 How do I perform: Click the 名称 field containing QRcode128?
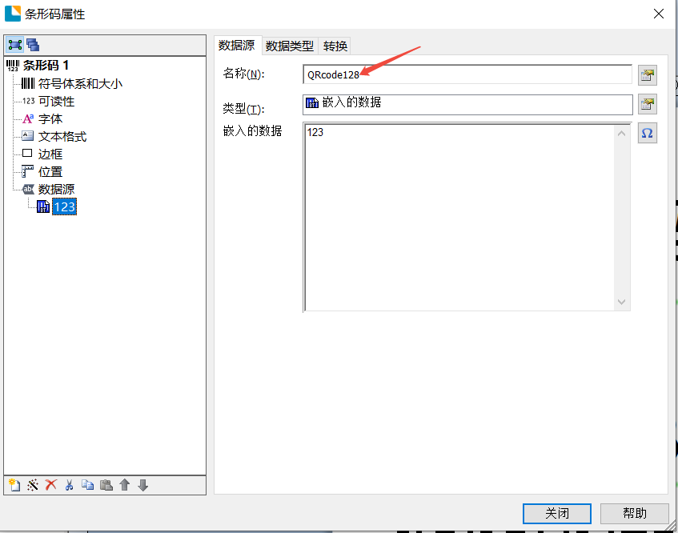click(467, 74)
